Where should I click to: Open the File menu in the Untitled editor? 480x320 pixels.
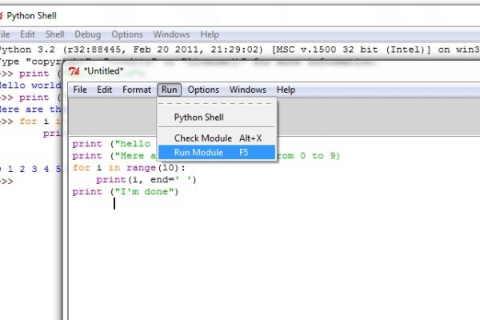pos(80,90)
